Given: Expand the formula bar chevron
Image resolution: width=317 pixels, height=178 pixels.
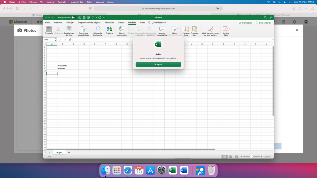Looking at the screenshot, I should coord(273,40).
